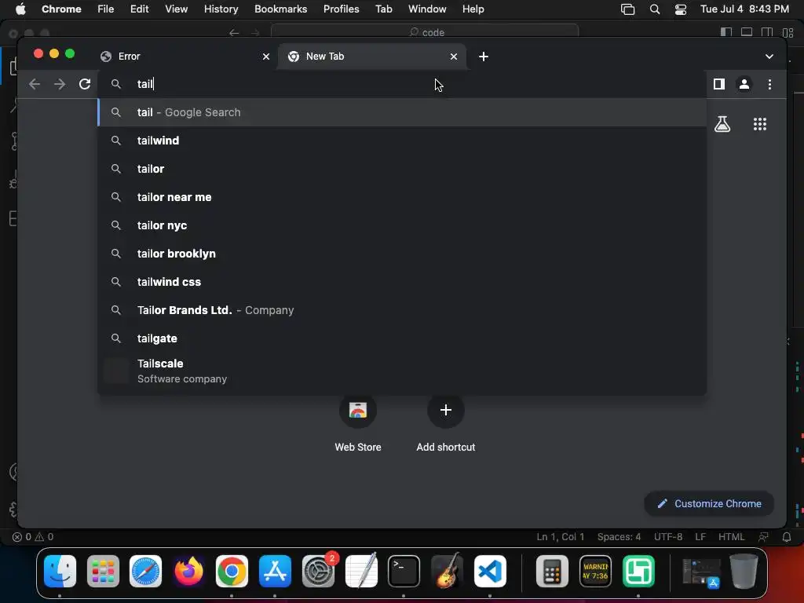
Task: Click the Add shortcut button
Action: click(x=446, y=423)
